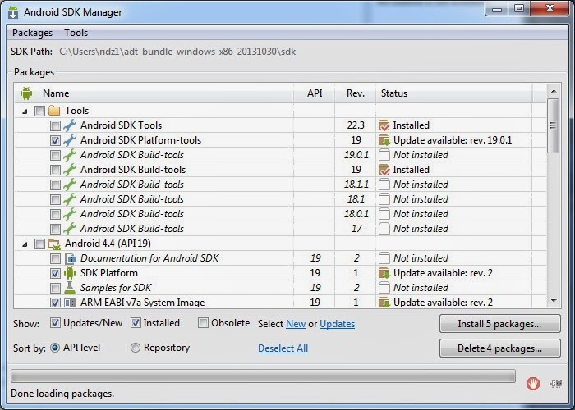Click update-available icon for Platform-tools row
The height and width of the screenshot is (410, 575).
[x=384, y=140]
